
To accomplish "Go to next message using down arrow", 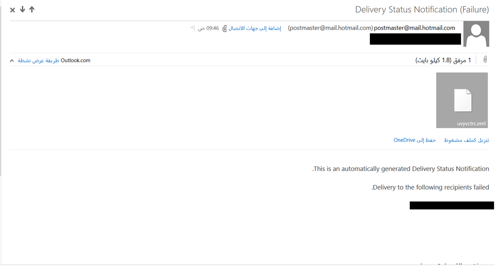I will [x=22, y=10].
